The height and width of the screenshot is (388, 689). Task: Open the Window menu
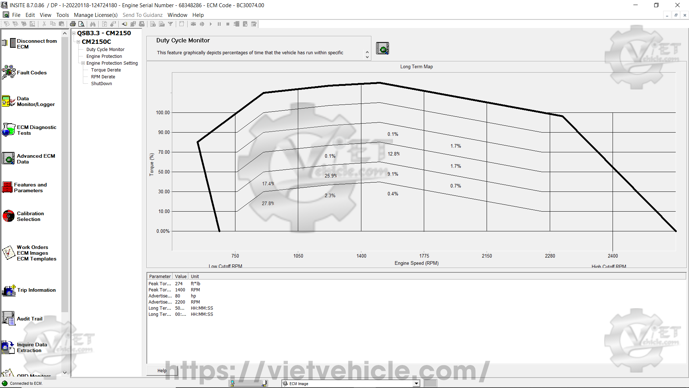coord(177,15)
